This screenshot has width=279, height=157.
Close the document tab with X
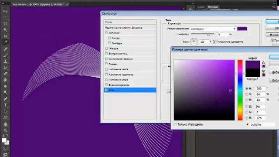coord(67,4)
